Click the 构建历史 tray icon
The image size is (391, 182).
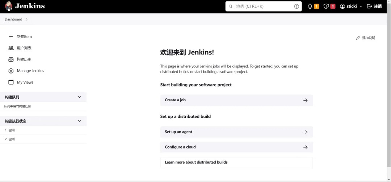click(x=11, y=59)
